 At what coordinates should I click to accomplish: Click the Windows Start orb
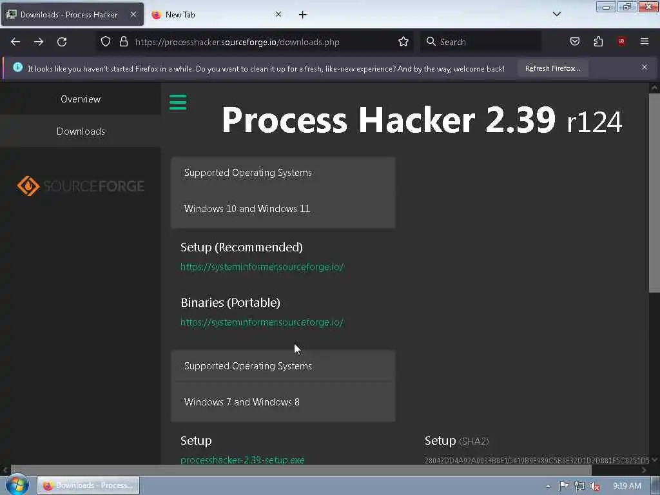click(17, 485)
